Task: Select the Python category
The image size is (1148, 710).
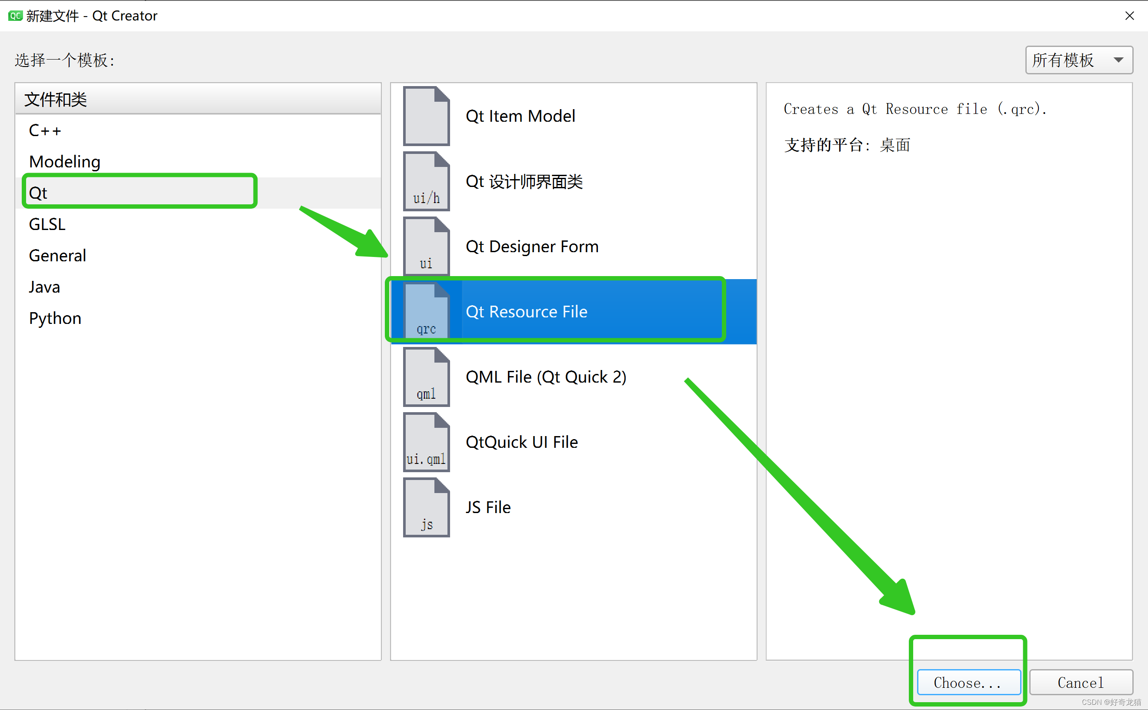Action: pos(55,318)
